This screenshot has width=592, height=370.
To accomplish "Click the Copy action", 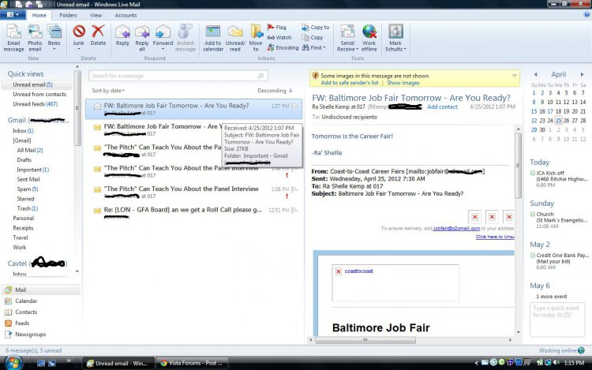I will [313, 37].
